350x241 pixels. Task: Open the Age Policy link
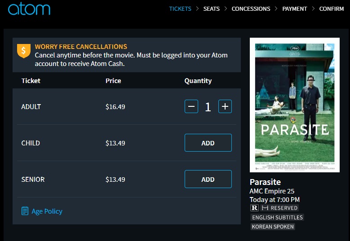point(47,211)
